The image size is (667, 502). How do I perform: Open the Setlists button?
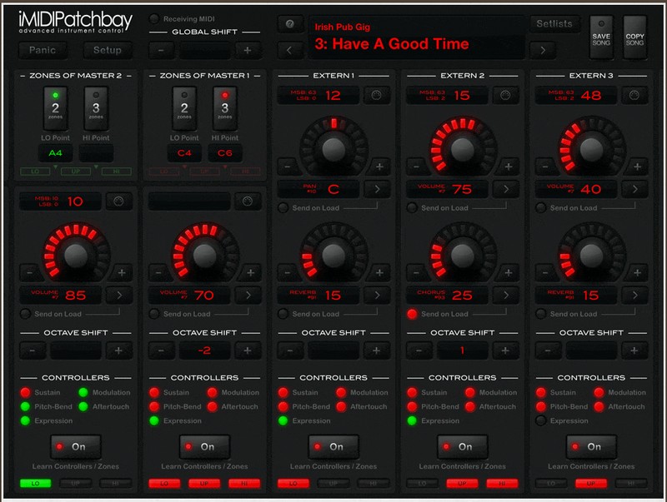pyautogui.click(x=555, y=24)
